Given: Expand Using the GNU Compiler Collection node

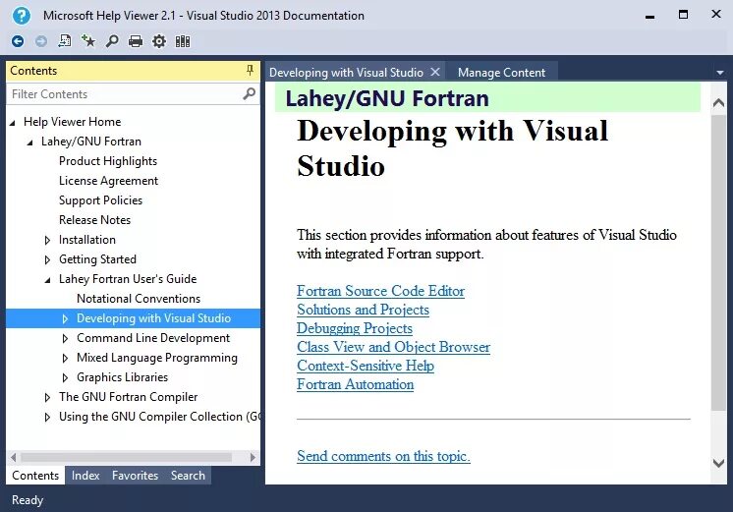Looking at the screenshot, I should (x=47, y=417).
